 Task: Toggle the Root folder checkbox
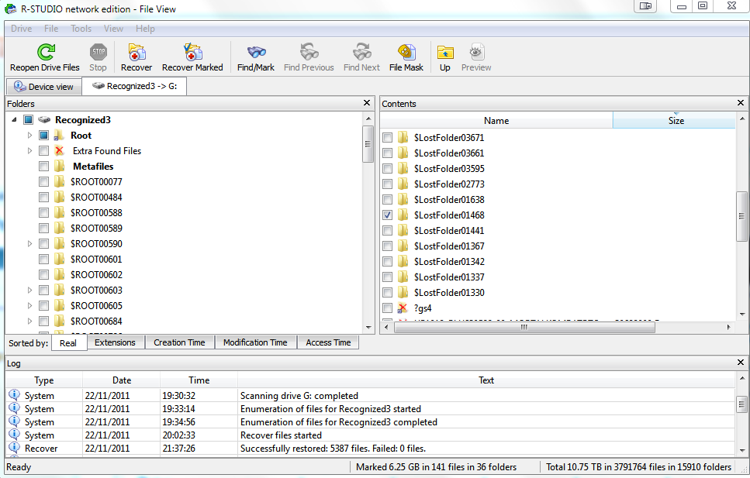pyautogui.click(x=43, y=136)
